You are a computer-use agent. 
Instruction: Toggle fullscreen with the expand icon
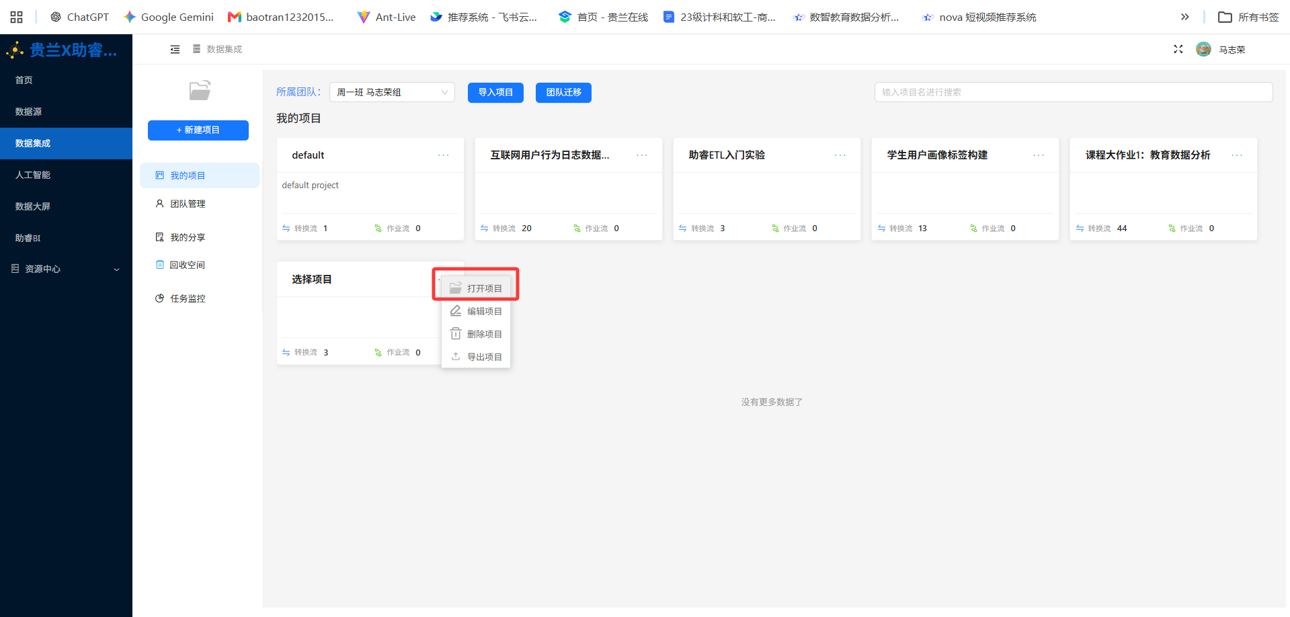[1178, 49]
